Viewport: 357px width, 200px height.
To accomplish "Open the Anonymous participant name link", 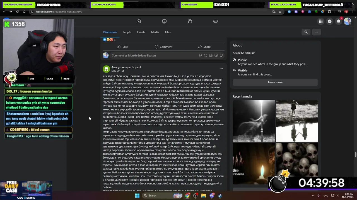I will click(x=126, y=67).
